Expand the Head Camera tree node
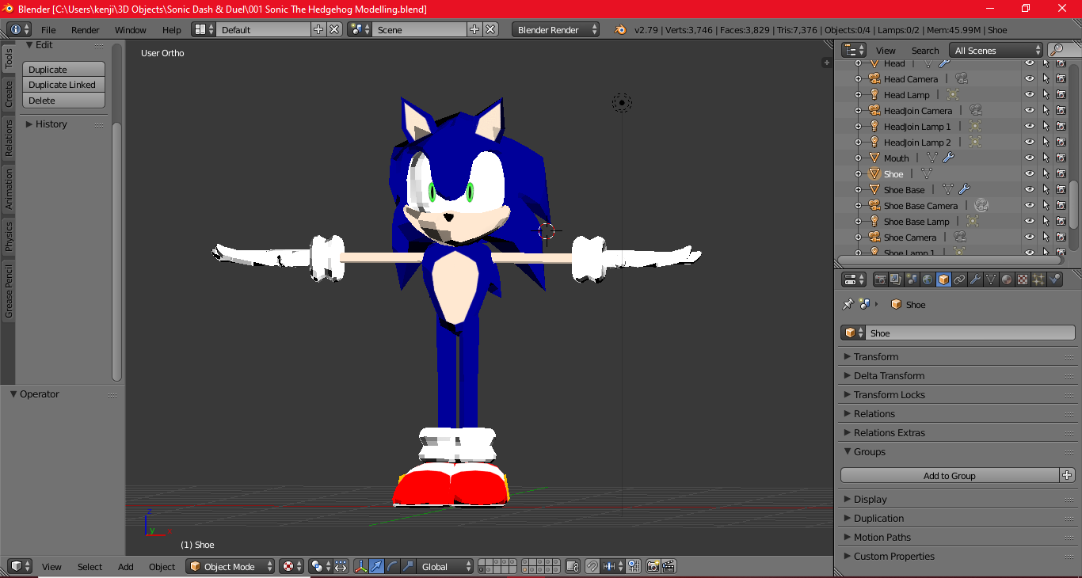The height and width of the screenshot is (578, 1082). (x=858, y=78)
